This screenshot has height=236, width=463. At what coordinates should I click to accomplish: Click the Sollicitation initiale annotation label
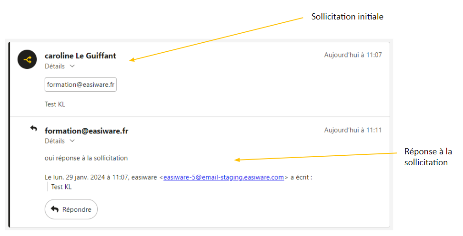(347, 17)
